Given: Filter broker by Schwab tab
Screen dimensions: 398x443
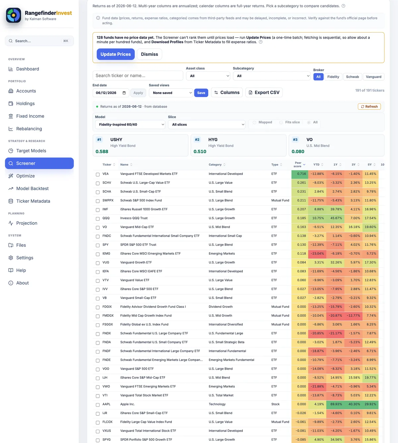Looking at the screenshot, I should click(x=352, y=77).
